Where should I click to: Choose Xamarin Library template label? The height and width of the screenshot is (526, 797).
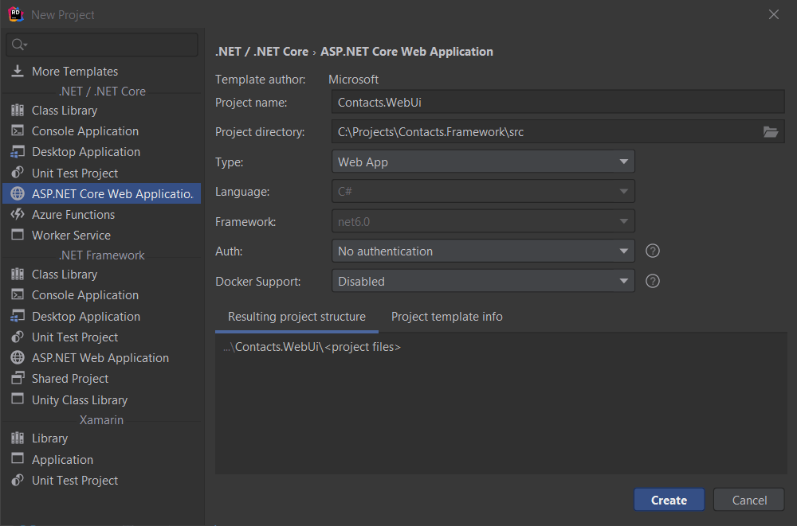(49, 438)
